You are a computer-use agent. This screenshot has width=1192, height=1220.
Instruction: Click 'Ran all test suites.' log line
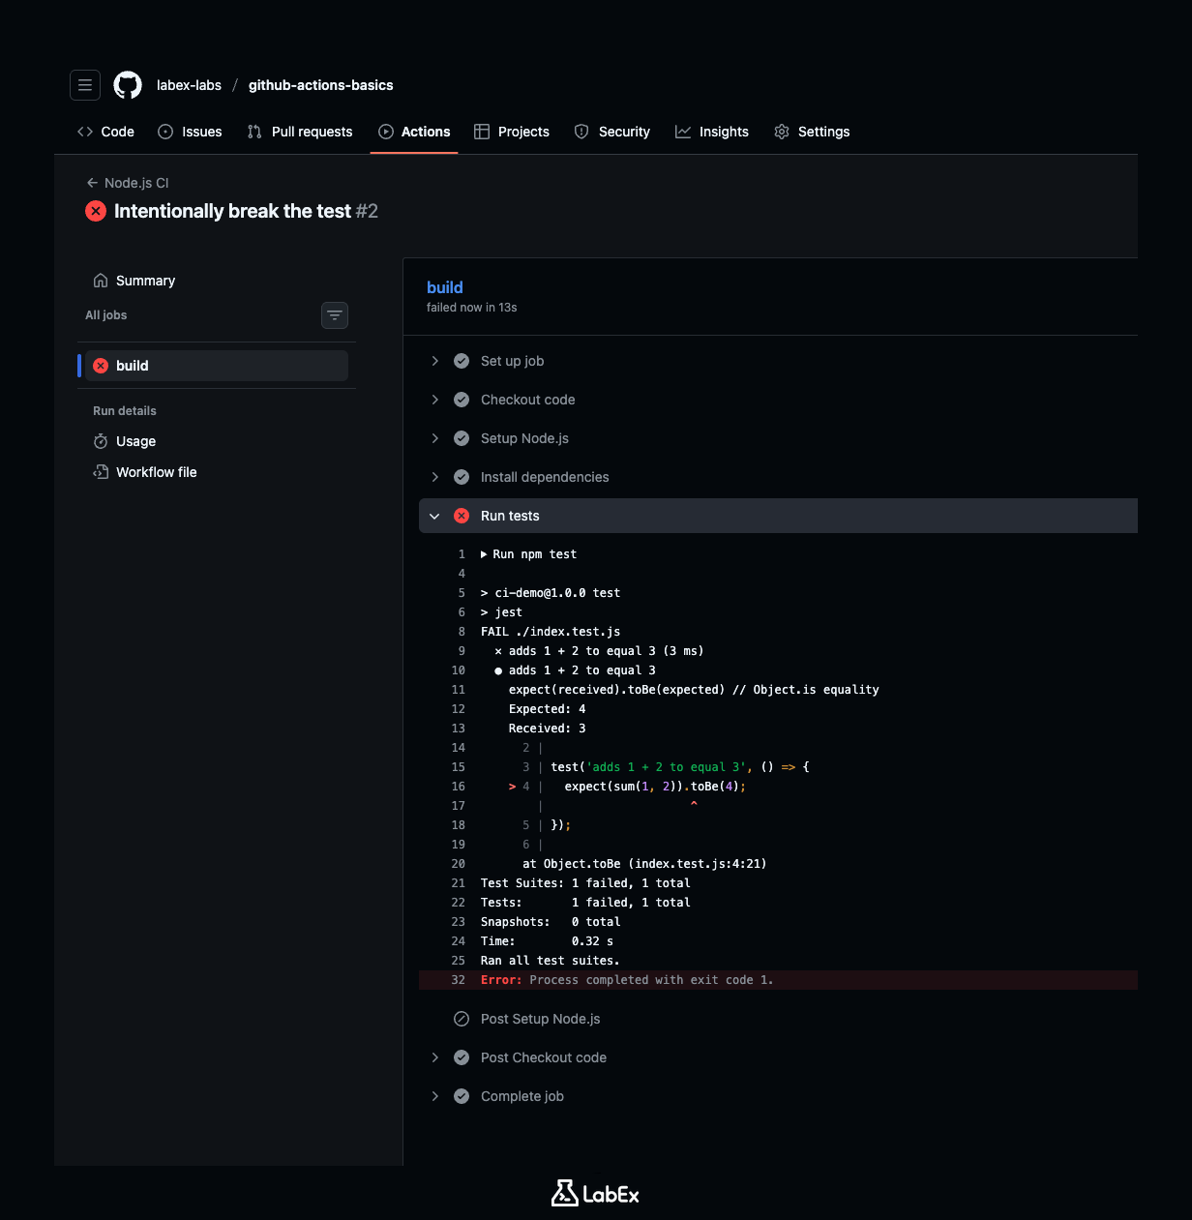coord(550,961)
